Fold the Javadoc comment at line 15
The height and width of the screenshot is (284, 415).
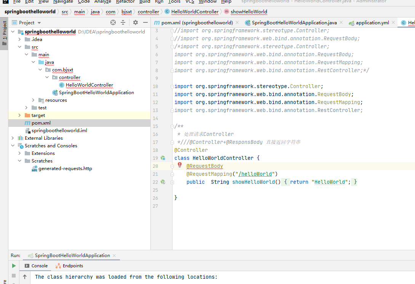coord(172,126)
